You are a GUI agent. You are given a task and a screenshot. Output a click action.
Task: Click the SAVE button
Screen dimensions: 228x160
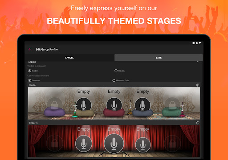point(159,58)
